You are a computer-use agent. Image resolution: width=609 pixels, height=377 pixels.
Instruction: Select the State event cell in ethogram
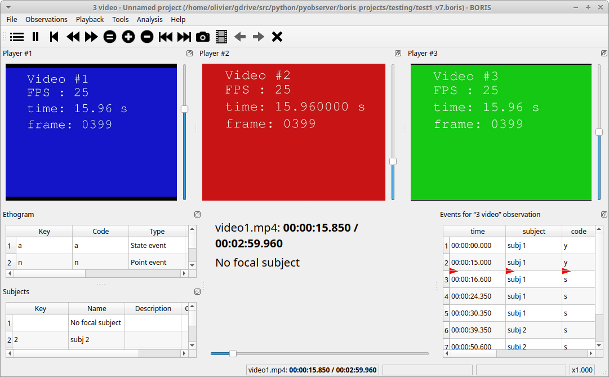coord(157,245)
